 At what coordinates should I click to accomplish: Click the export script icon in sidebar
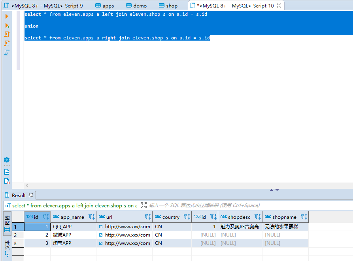point(6,172)
